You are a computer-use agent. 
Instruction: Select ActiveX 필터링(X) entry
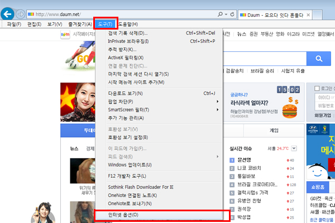[159, 57]
